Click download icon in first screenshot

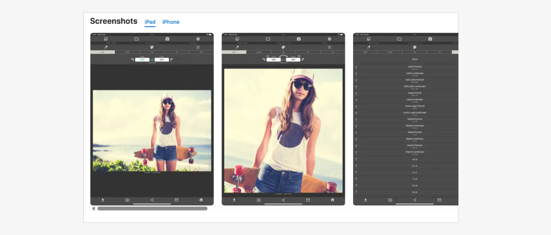pyautogui.click(x=103, y=200)
